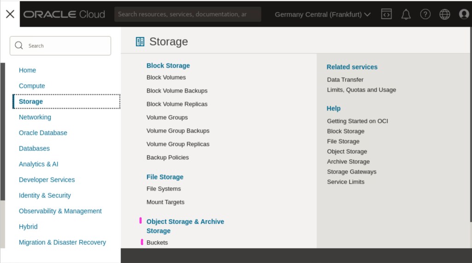Image resolution: width=472 pixels, height=263 pixels.
Task: Open the user profile avatar icon
Action: (x=464, y=14)
